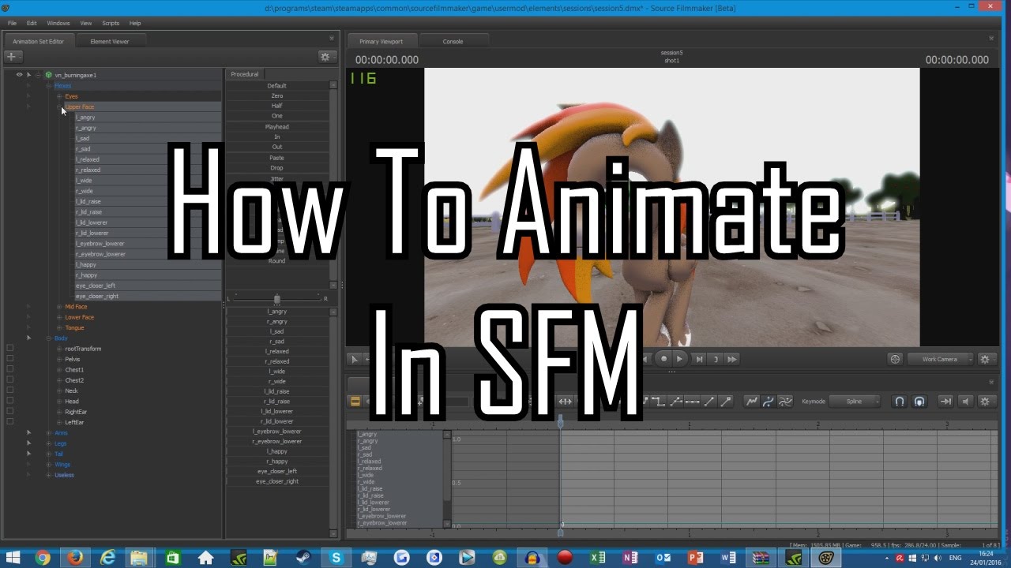Mute audio with timeline speaker icon
Screen dimensions: 1011x568
pos(964,402)
